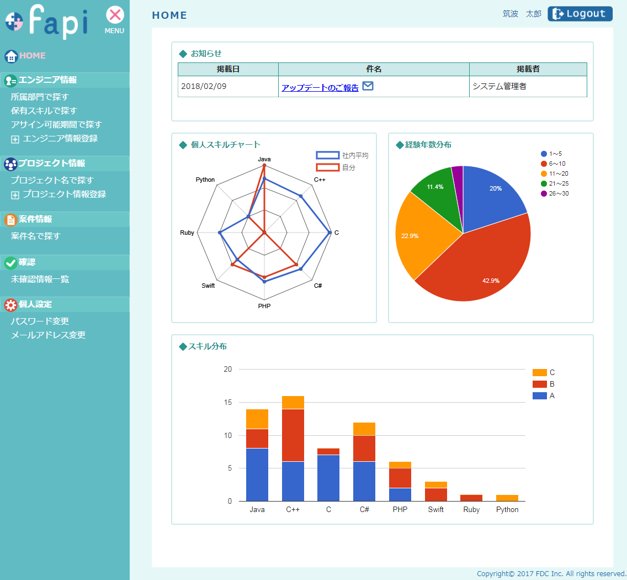Click the HOME house icon in the sidebar
The width and height of the screenshot is (627, 580).
pyautogui.click(x=11, y=56)
